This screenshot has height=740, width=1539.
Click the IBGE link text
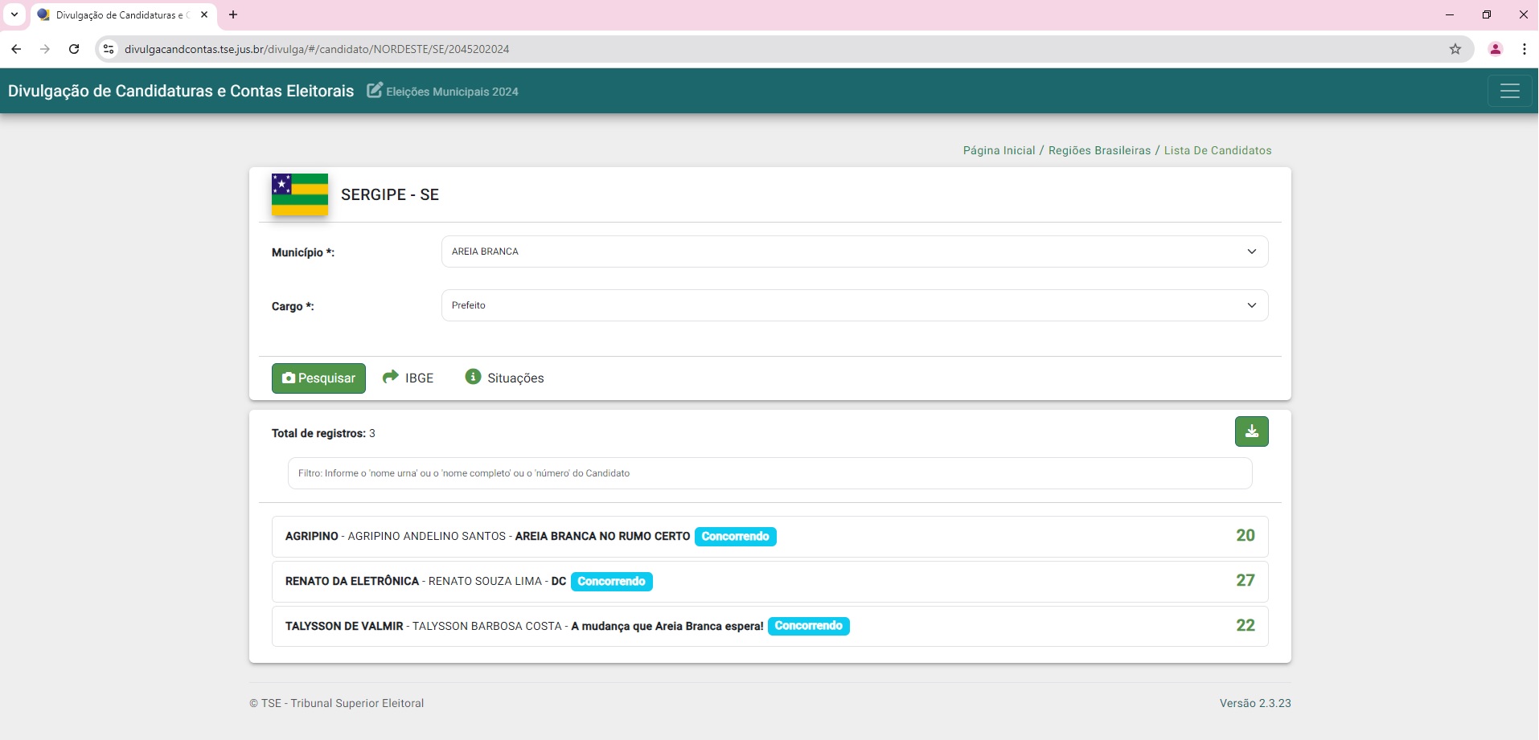(419, 378)
